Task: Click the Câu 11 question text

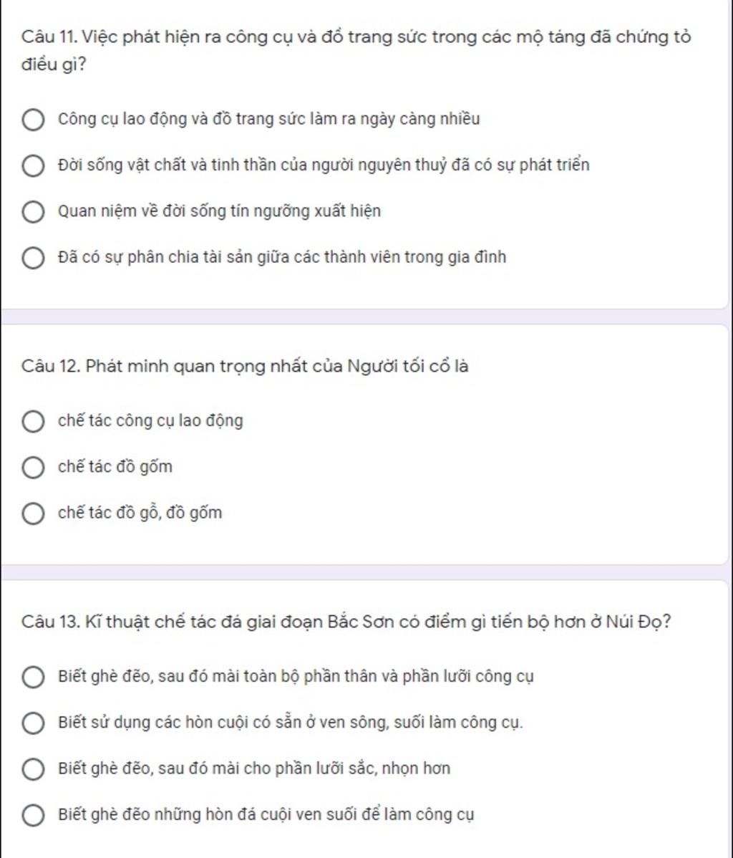Action: coord(356,50)
